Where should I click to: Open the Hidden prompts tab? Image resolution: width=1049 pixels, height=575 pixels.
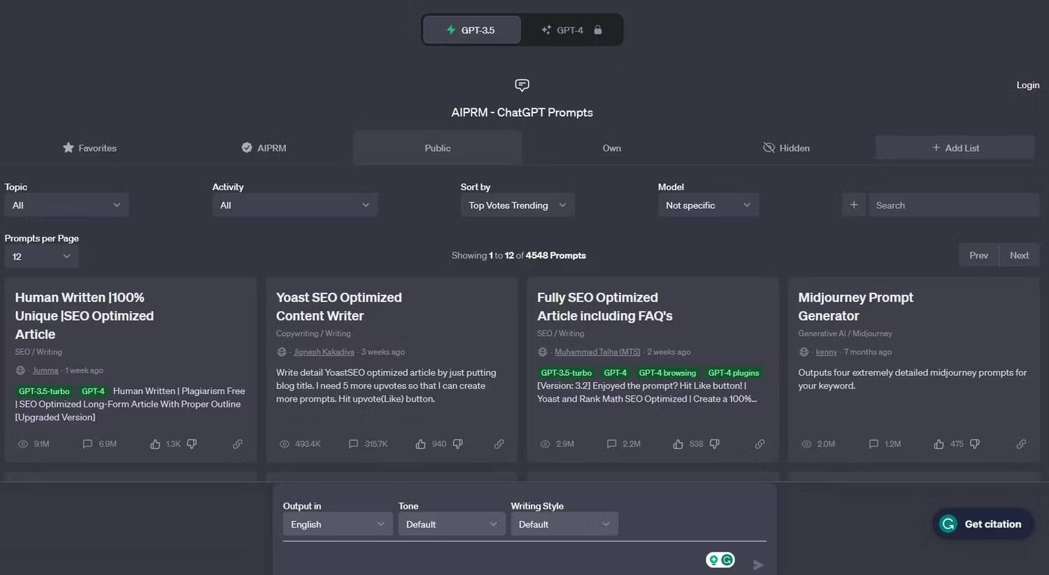pyautogui.click(x=786, y=148)
